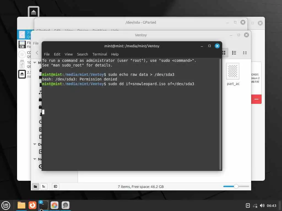282x211 pixels.
Task: Select the floppy drive in Disks list
Action: pyautogui.click(x=25, y=45)
